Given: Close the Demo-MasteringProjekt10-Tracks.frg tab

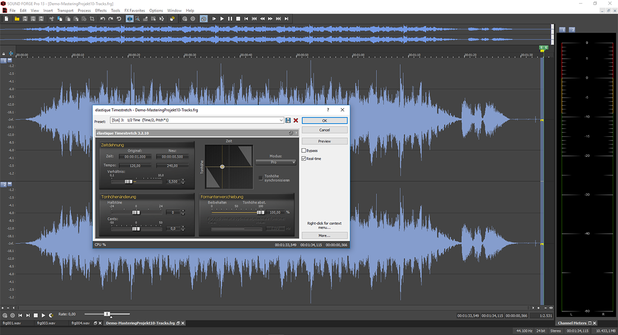Looking at the screenshot, I should pos(182,323).
